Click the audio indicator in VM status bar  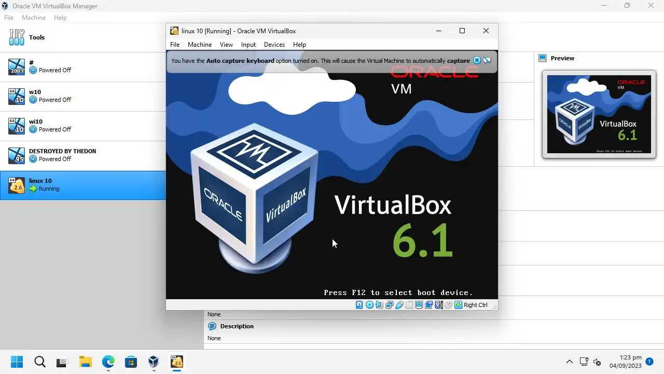click(x=379, y=305)
